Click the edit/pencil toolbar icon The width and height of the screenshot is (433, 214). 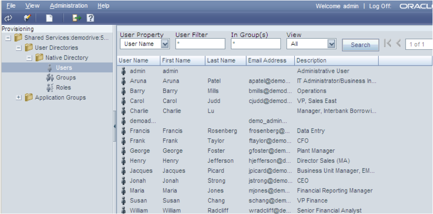pos(27,18)
